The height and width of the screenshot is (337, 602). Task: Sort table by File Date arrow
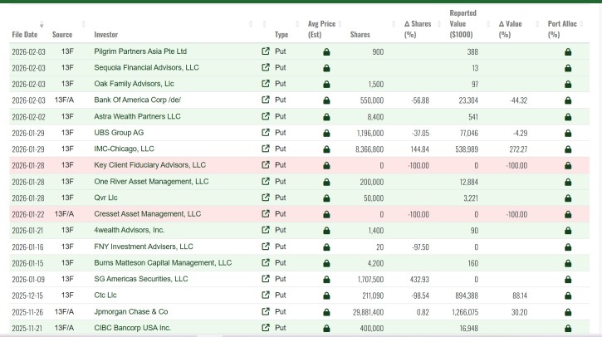coord(42,24)
